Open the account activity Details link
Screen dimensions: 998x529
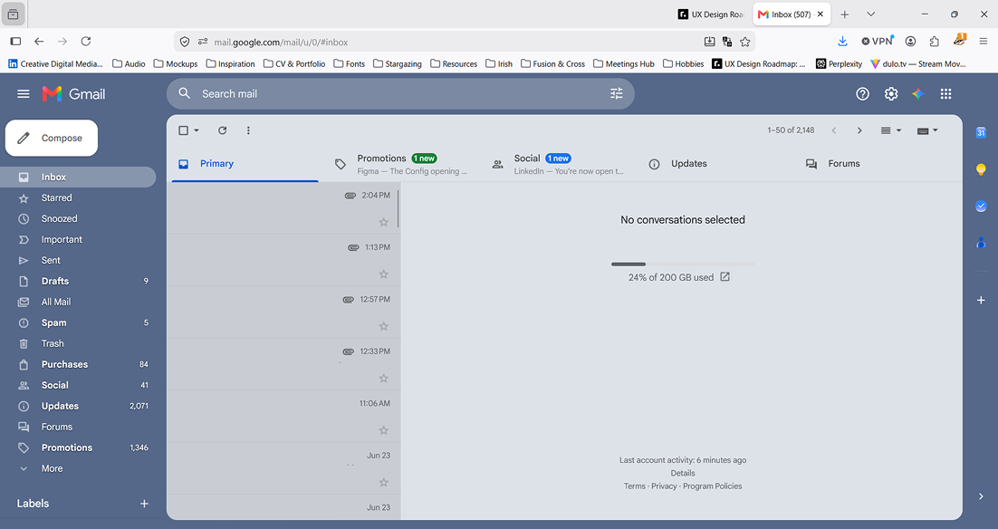682,473
